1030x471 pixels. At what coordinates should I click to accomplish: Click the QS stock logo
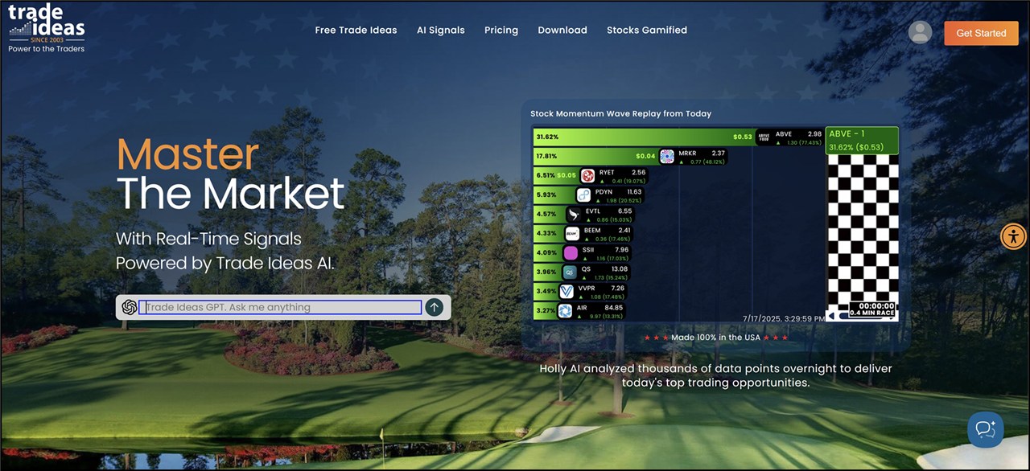[570, 272]
